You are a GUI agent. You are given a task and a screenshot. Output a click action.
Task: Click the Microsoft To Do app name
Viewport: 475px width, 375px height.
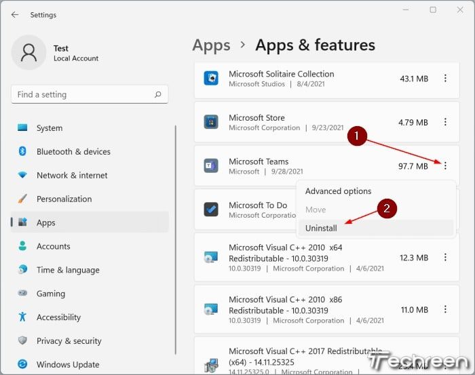[x=258, y=205]
